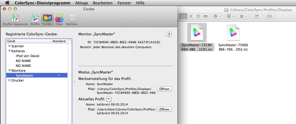The height and width of the screenshot is (124, 296).
Task: Sort by Gerät column header
Action: point(28,41)
